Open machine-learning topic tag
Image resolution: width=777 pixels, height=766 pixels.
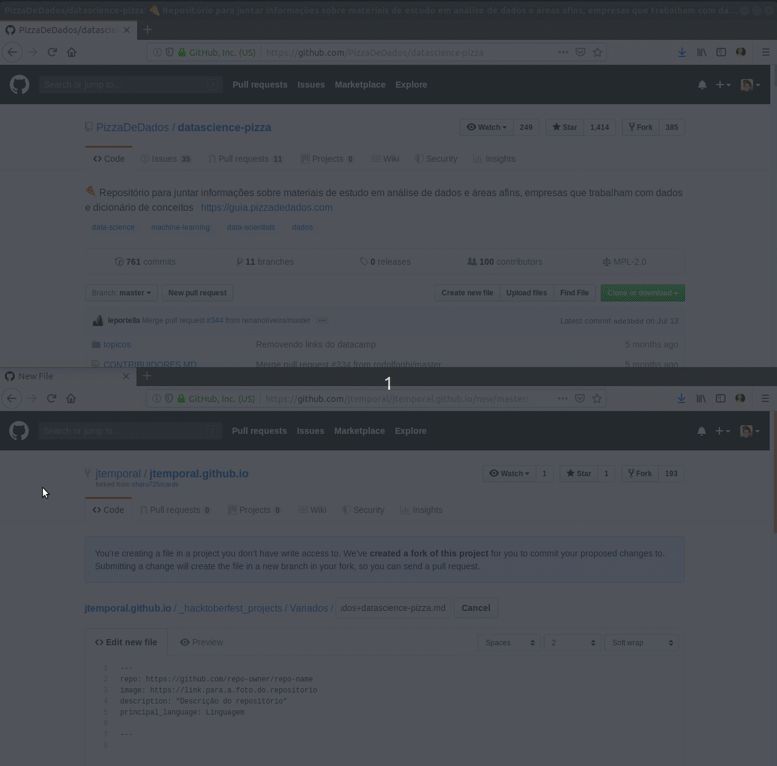point(181,227)
